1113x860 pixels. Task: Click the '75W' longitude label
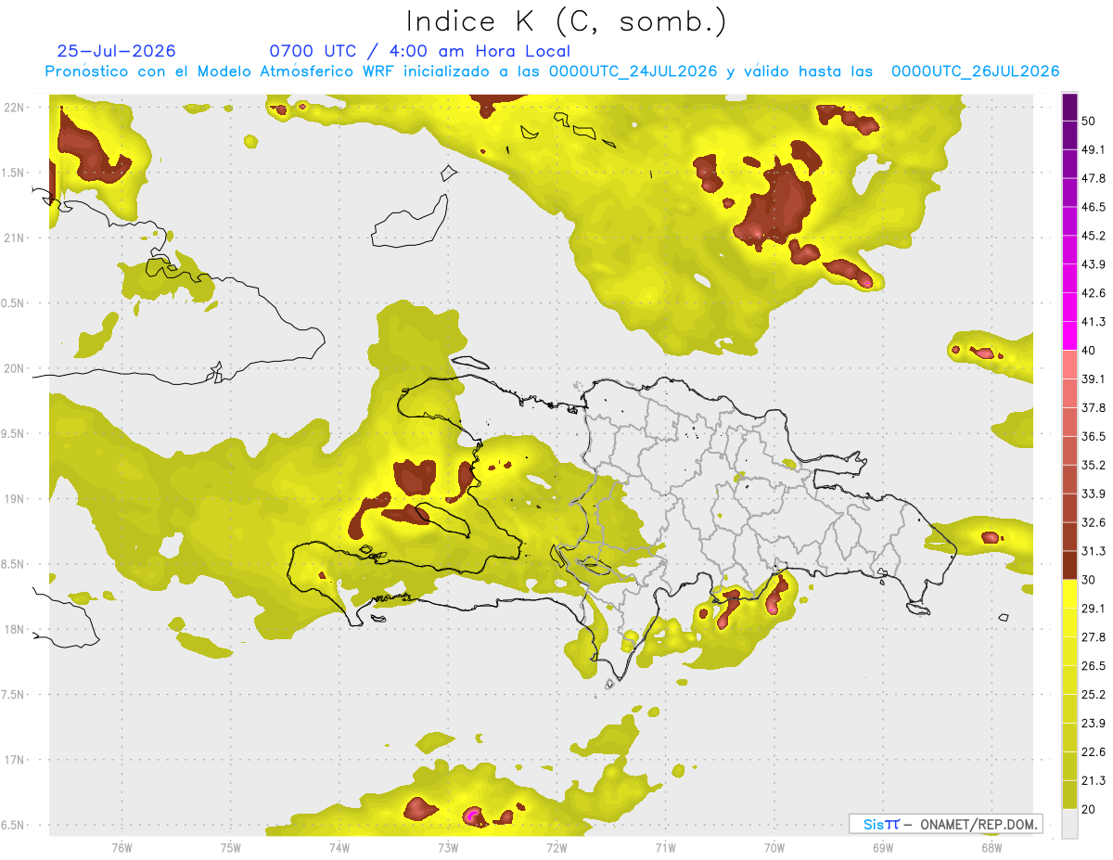coord(231,847)
